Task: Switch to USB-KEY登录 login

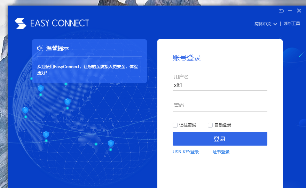Action: [x=186, y=152]
